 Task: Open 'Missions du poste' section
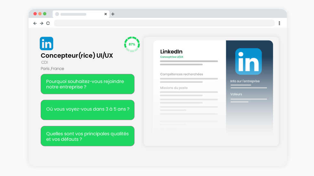174,88
